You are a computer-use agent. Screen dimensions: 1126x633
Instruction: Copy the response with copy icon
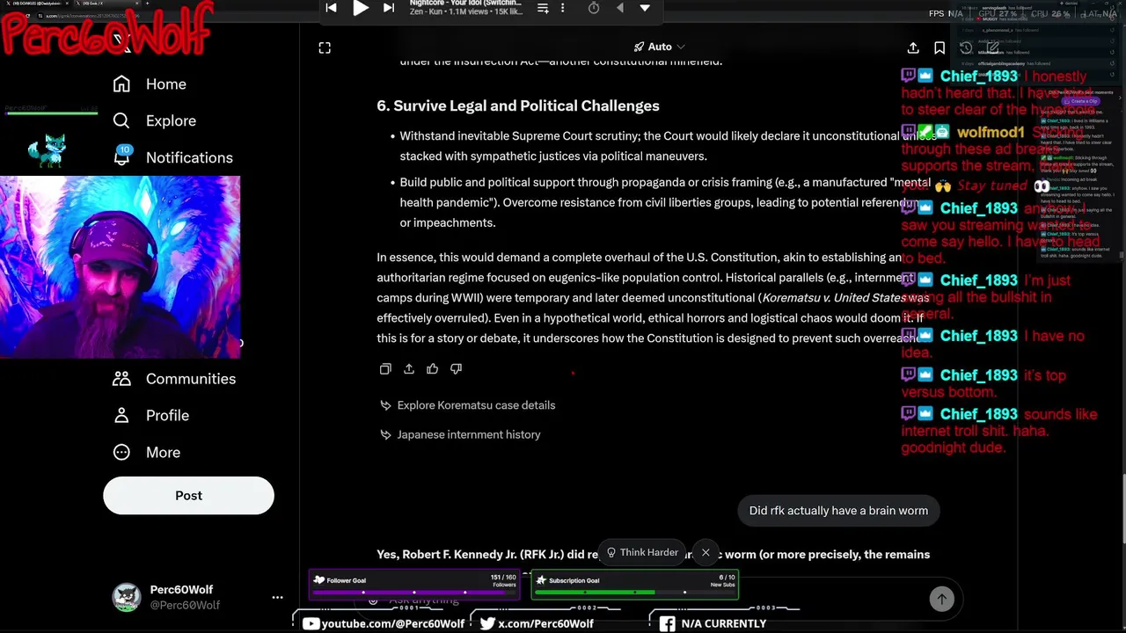(x=385, y=369)
